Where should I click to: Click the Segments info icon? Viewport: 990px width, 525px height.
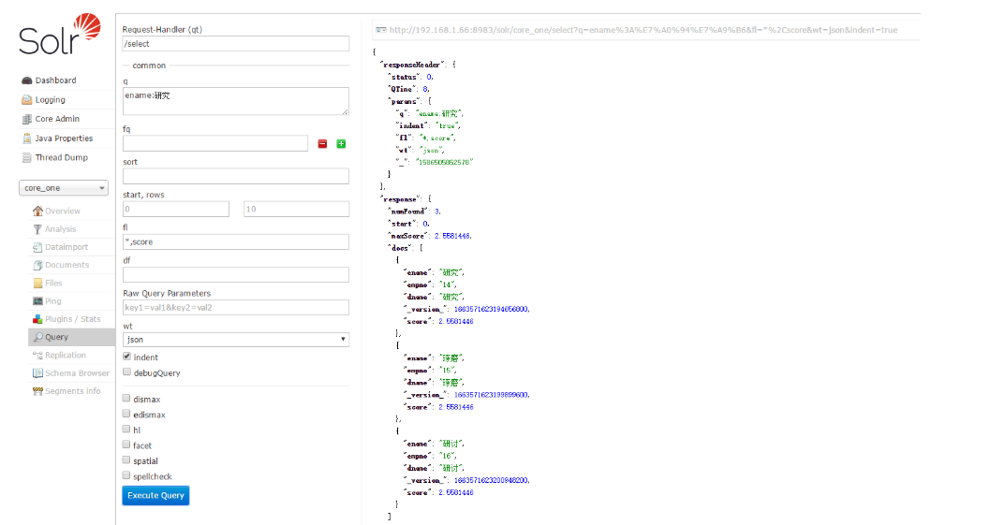[37, 391]
